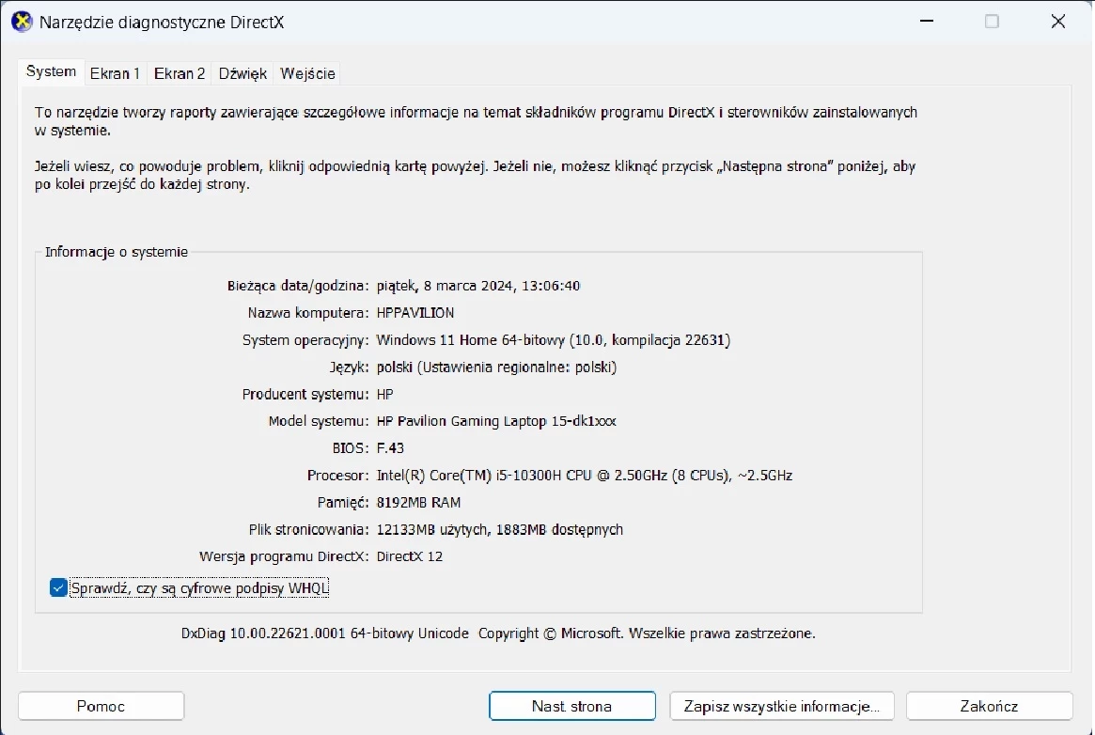1095x735 pixels.
Task: Click the DirectX diagnostic tool title icon
Action: pos(22,23)
